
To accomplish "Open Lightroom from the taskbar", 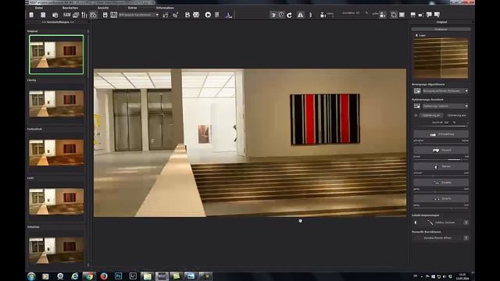I will pyautogui.click(x=133, y=276).
